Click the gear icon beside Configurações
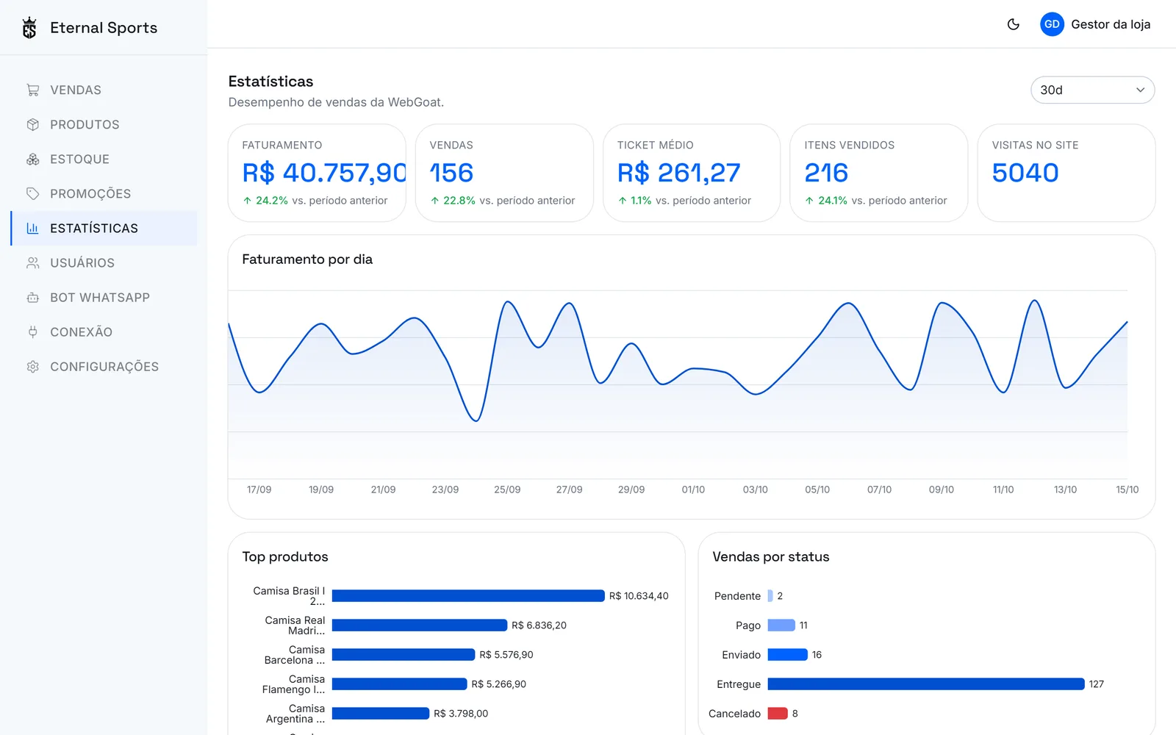Screen dimensions: 1176x735 (33, 367)
